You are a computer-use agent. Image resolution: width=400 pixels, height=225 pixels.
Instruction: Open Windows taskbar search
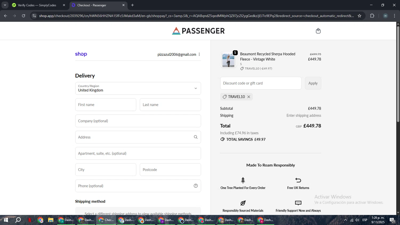(x=18, y=220)
